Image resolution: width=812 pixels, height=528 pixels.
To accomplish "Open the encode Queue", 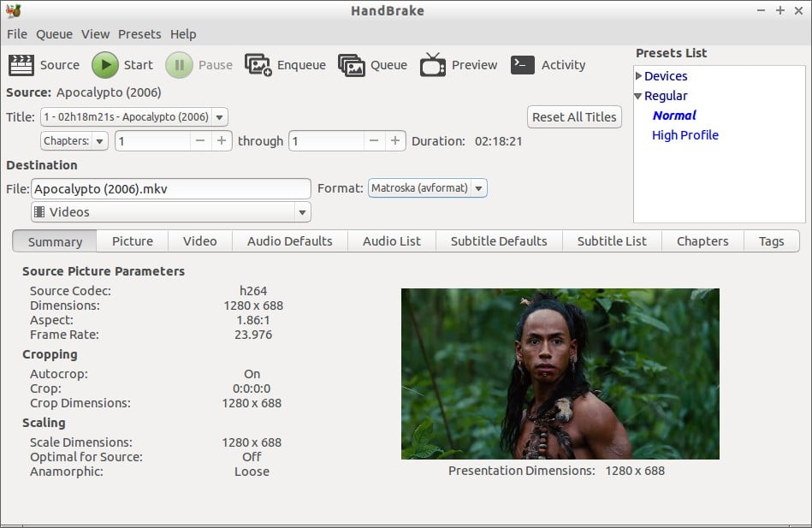I will point(373,64).
